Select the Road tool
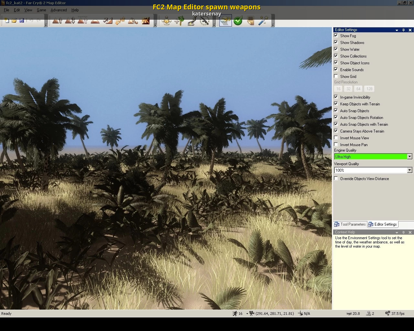414x331 pixels. (192, 21)
